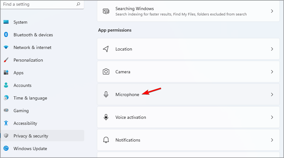Viewport: 284px width, 158px height.
Task: Click the Gaming controller icon
Action: [x=6, y=111]
